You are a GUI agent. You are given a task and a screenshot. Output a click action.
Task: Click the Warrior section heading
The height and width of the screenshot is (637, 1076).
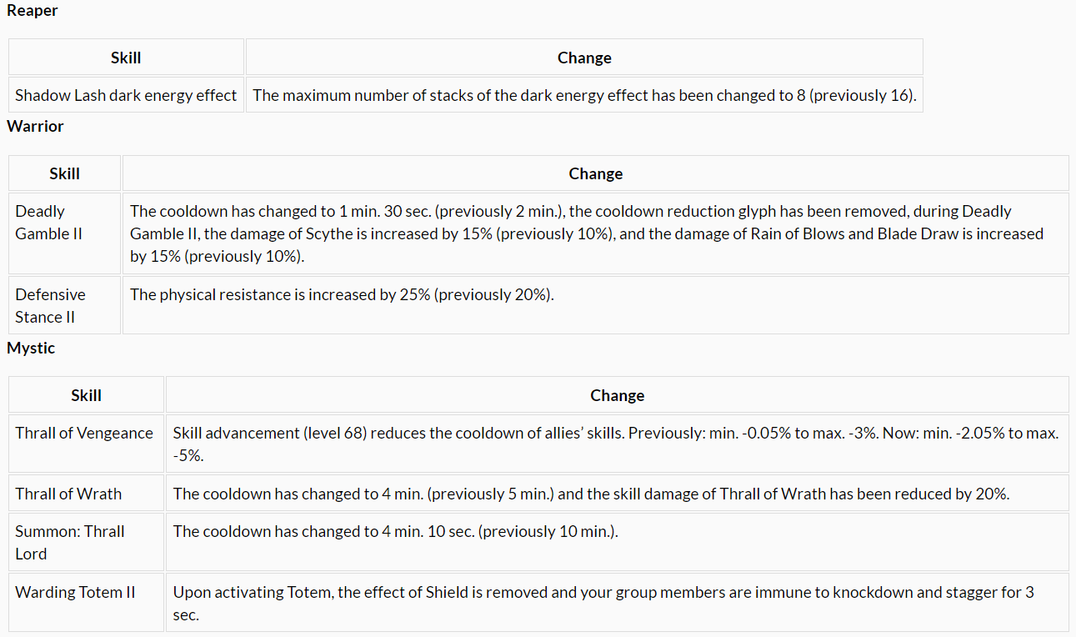(35, 126)
